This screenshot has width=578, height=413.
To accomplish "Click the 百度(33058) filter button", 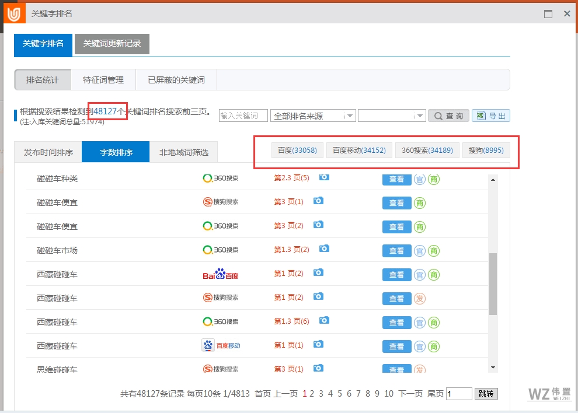I will coord(298,150).
